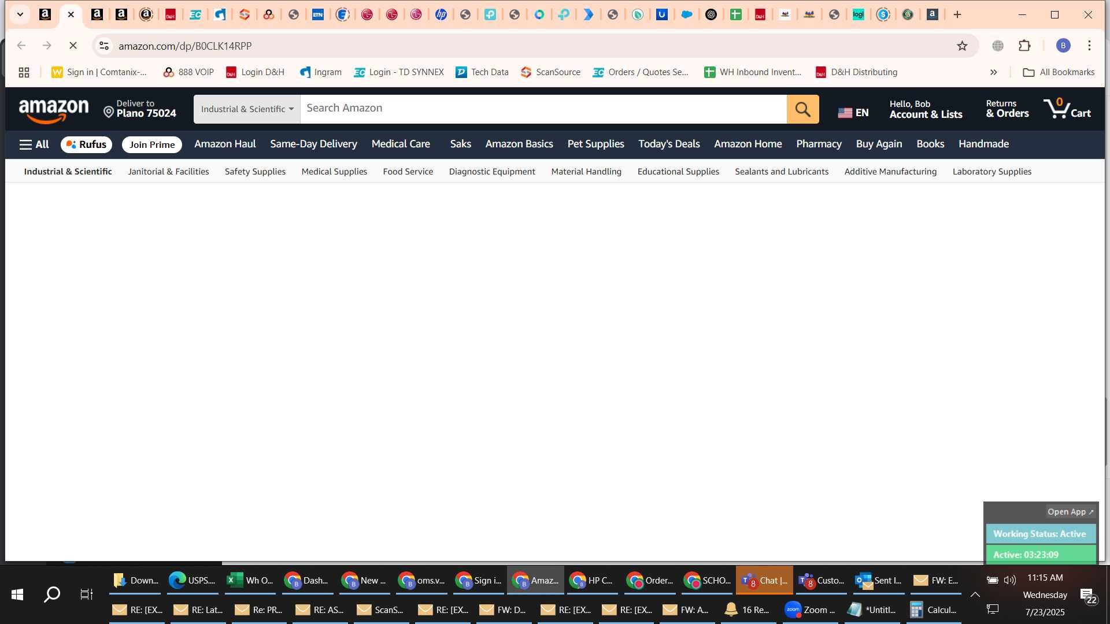The width and height of the screenshot is (1110, 624).
Task: Open Pet Supplies nav link
Action: click(595, 144)
